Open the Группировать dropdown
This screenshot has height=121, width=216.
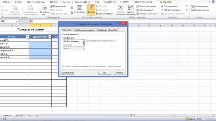(x=178, y=6)
